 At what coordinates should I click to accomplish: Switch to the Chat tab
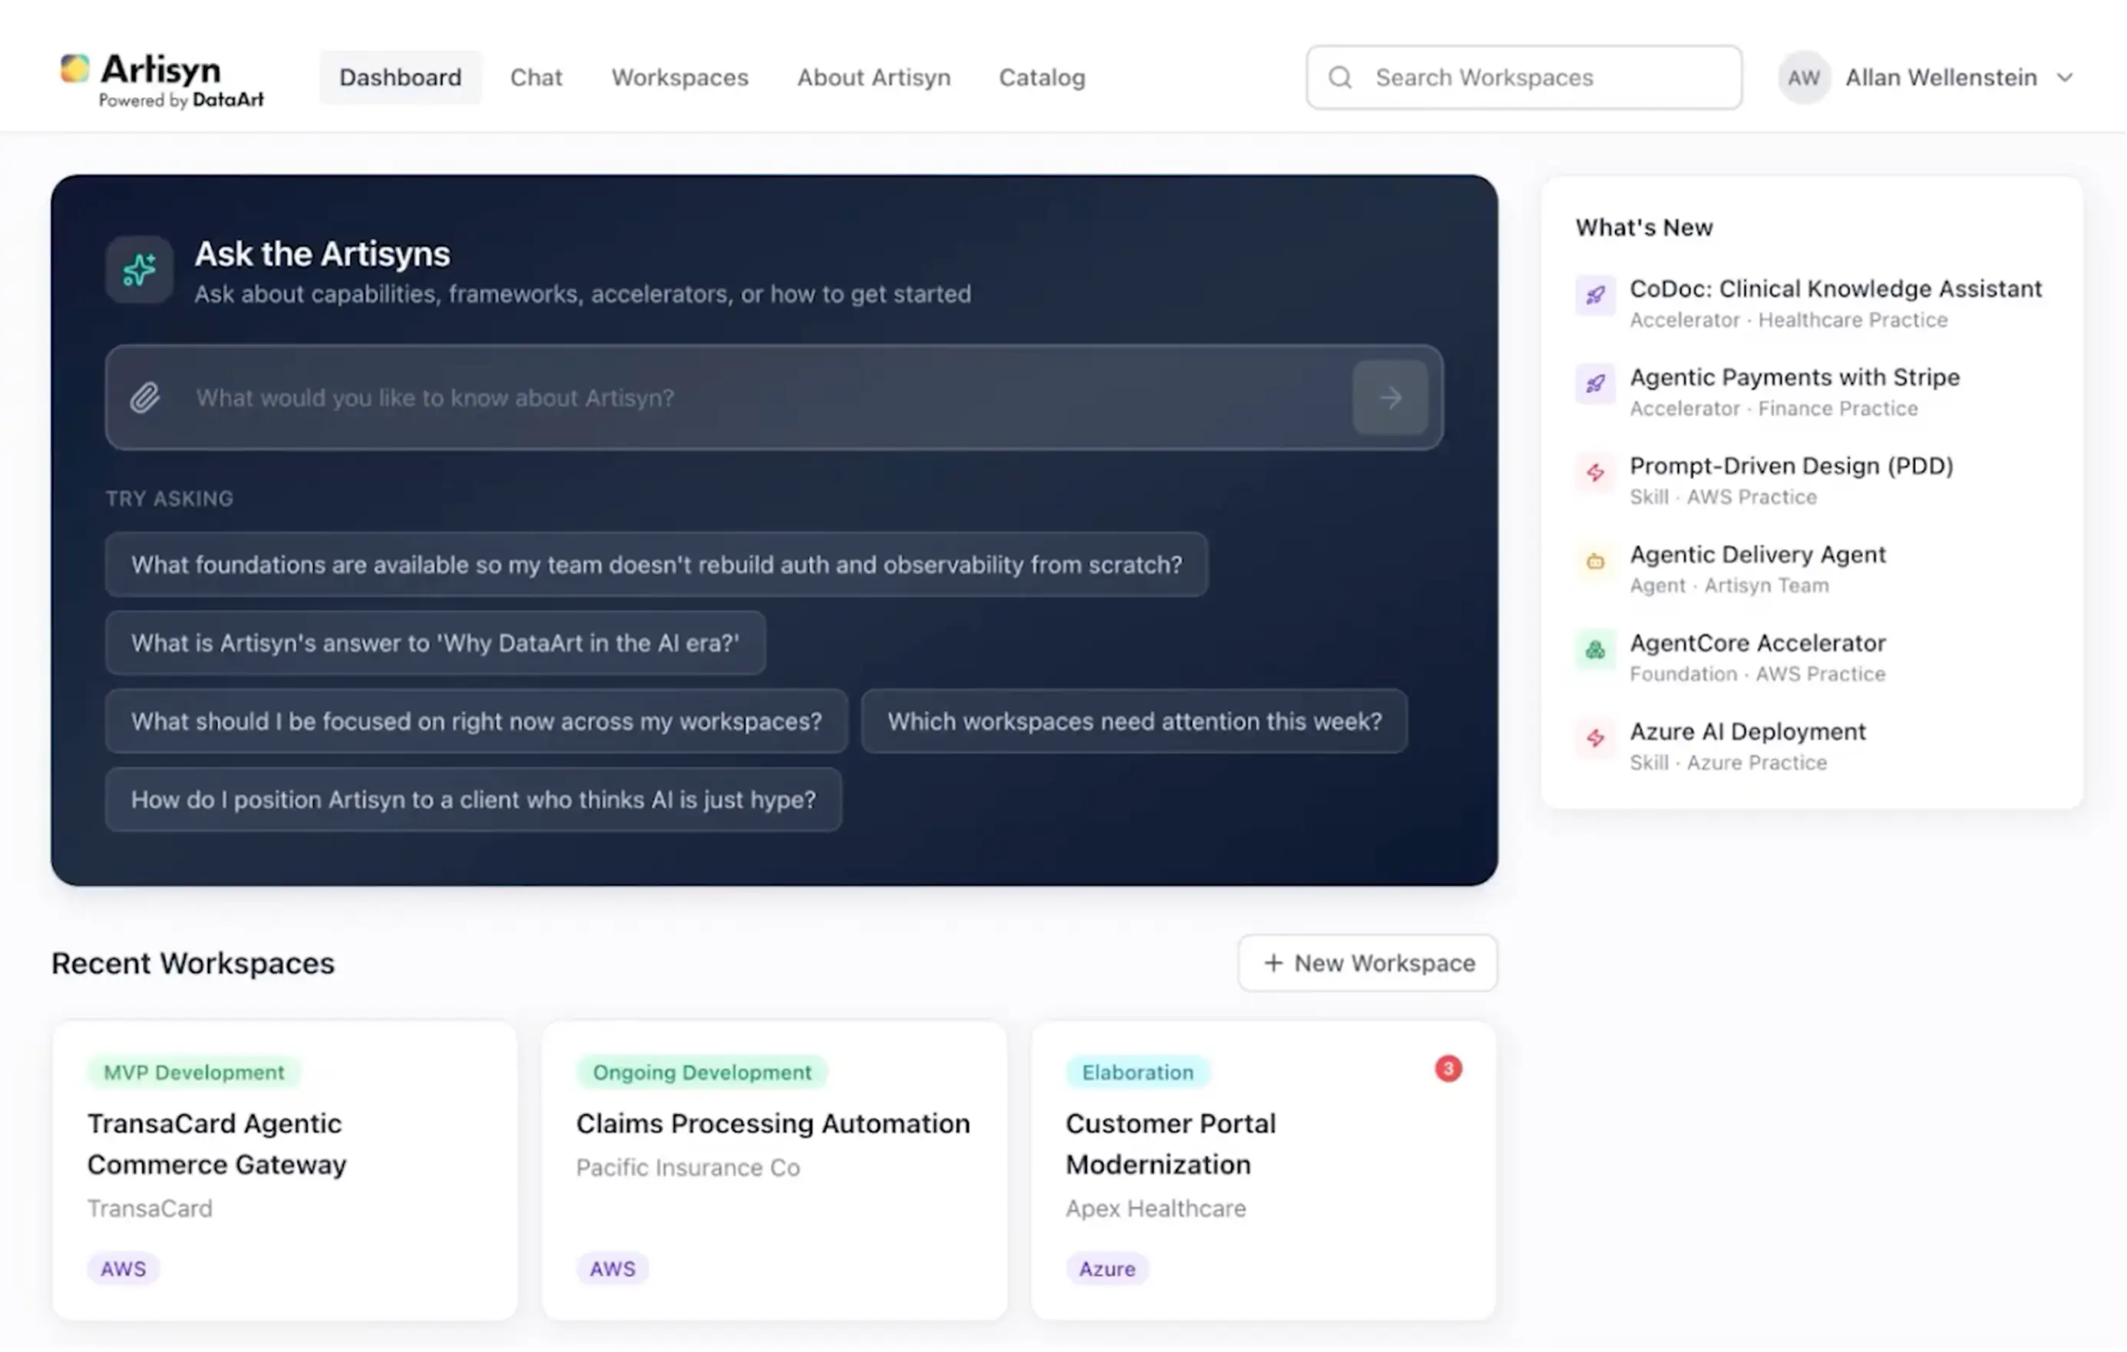(x=537, y=77)
